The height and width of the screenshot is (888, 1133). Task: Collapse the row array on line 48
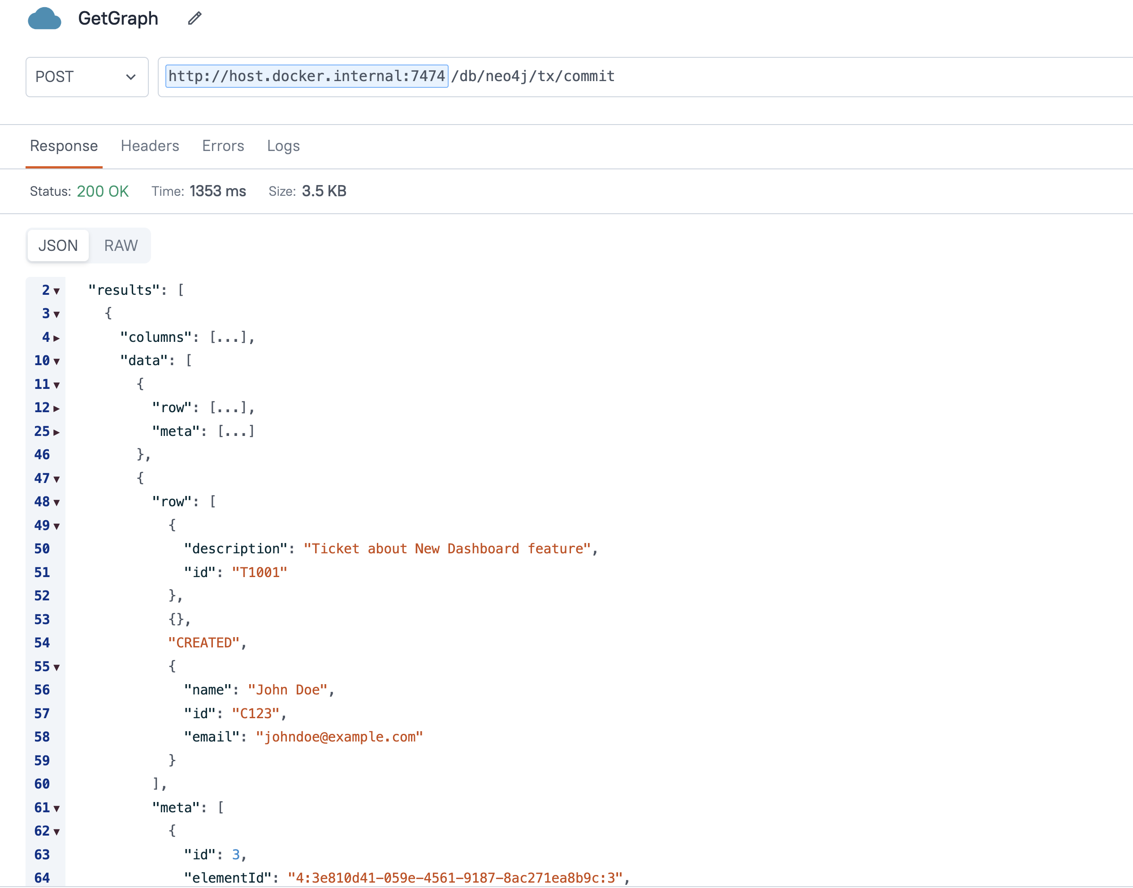pyautogui.click(x=56, y=503)
